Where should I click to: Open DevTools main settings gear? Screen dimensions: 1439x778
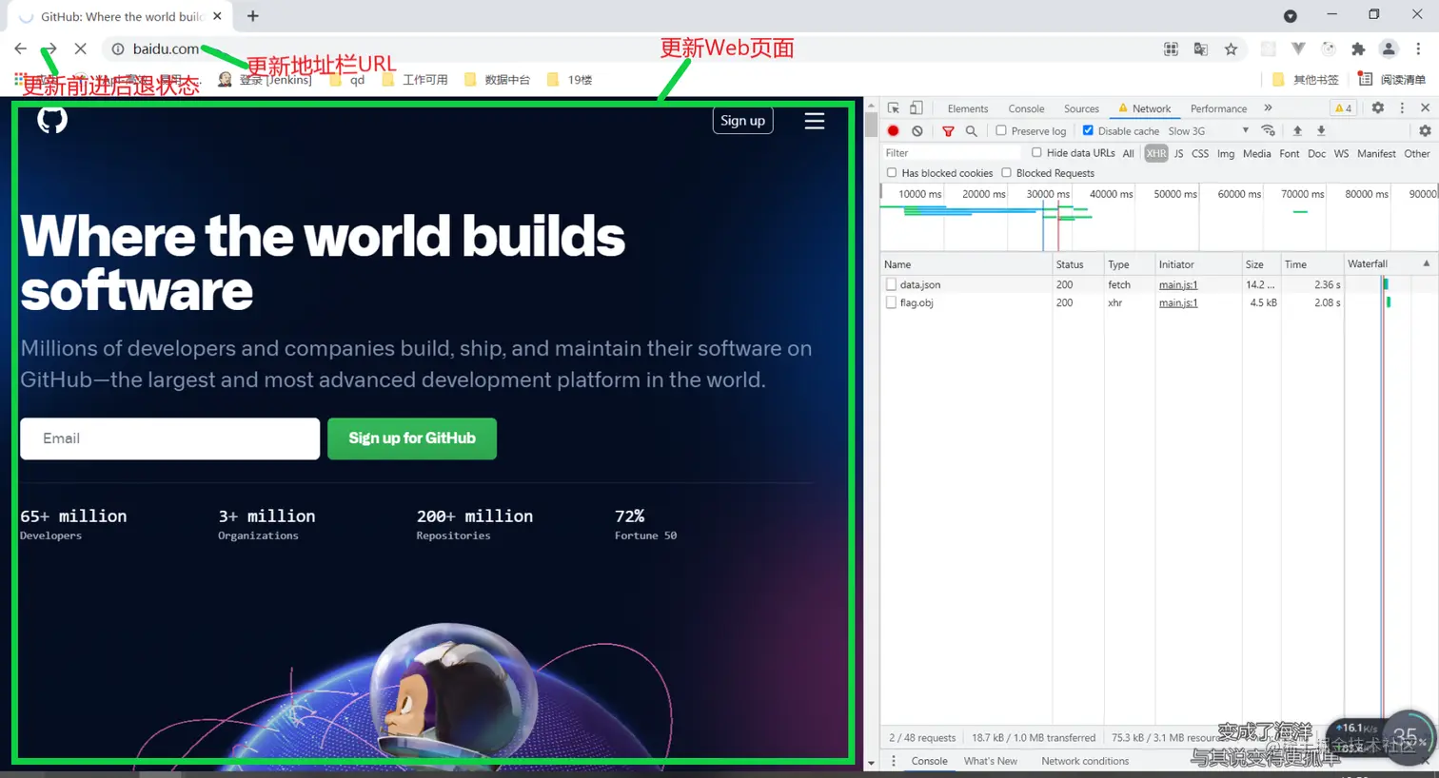(x=1377, y=108)
